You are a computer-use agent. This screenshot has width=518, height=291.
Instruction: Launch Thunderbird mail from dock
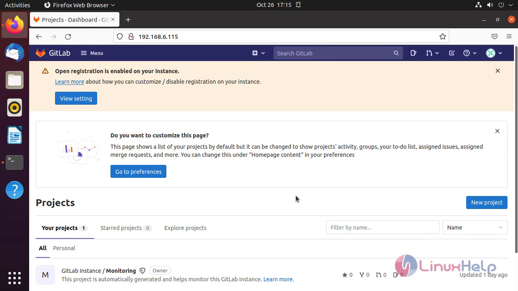point(15,53)
